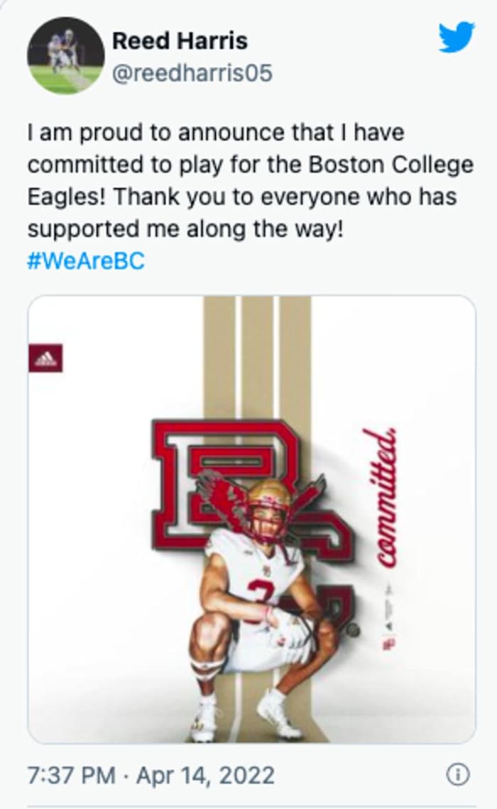Viewport: 497px width, 809px height.
Task: Click the player's white cleats
Action: [277, 713]
